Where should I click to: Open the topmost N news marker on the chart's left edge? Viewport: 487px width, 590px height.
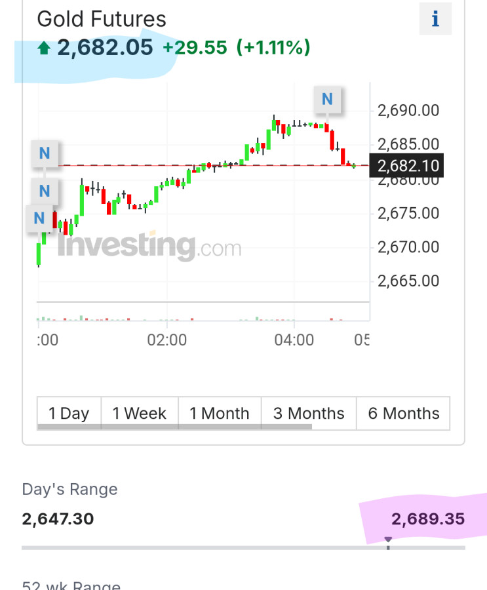tap(45, 153)
